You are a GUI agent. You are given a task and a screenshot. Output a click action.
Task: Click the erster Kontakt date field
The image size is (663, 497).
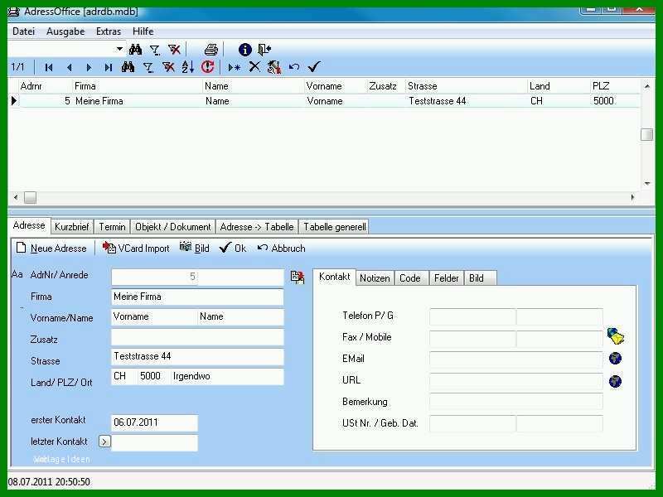pos(154,422)
